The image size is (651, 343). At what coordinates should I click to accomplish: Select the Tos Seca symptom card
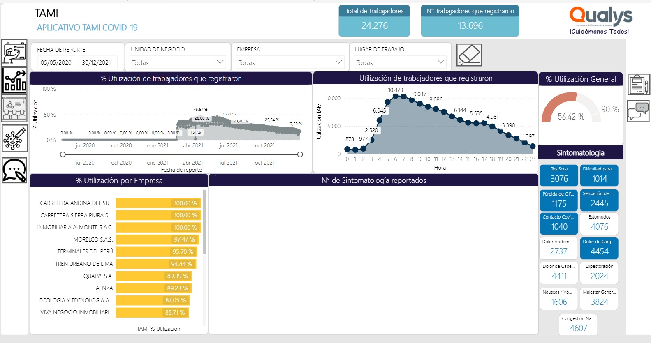pyautogui.click(x=559, y=175)
